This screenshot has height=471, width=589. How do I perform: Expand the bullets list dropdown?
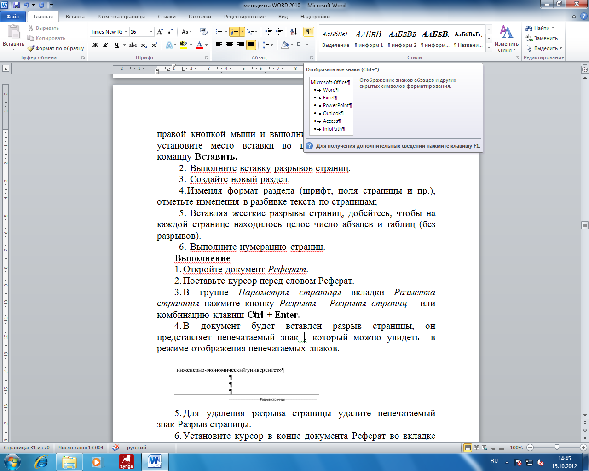coord(226,32)
